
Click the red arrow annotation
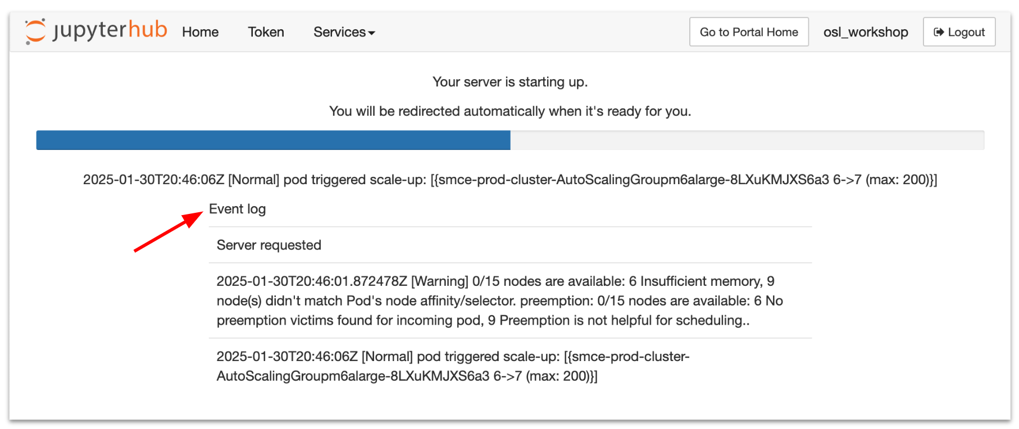coord(168,231)
